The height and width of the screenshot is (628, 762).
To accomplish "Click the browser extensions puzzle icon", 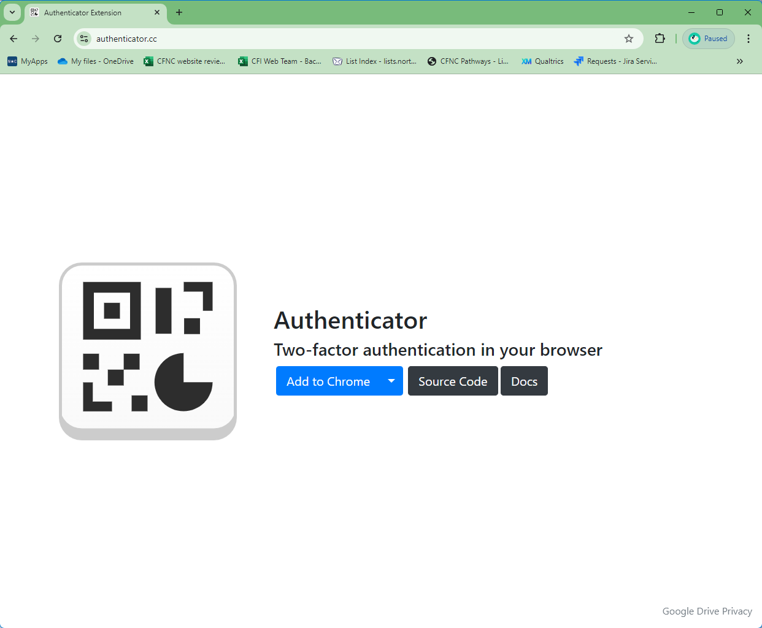I will 660,38.
